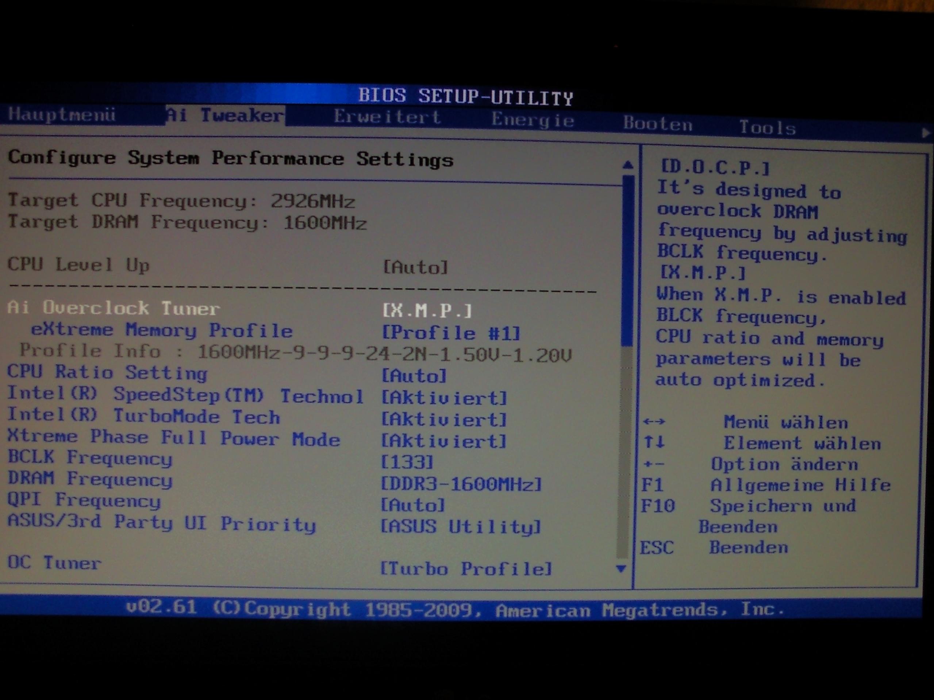Click the right arrow at tab bar end
Screen dimensions: 934x700
(x=925, y=134)
